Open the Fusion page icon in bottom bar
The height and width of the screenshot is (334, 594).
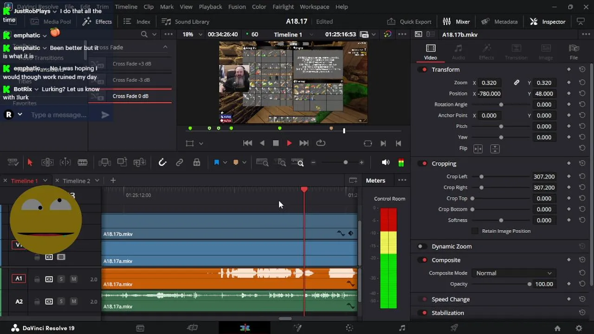click(x=297, y=328)
